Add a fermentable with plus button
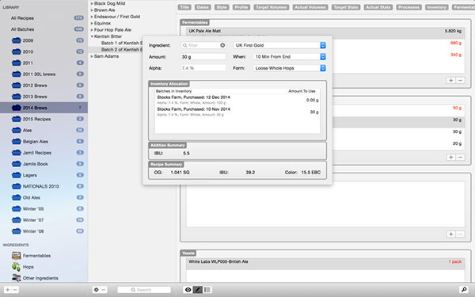The width and height of the screenshot is (475, 297). 451,80
